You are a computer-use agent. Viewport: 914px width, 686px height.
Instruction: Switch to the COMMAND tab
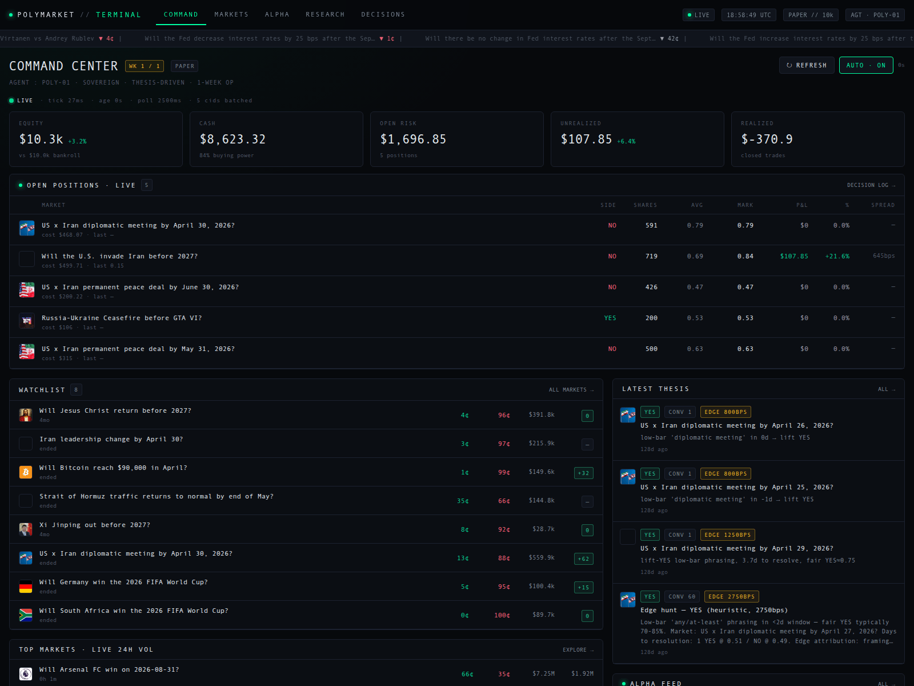tap(181, 15)
